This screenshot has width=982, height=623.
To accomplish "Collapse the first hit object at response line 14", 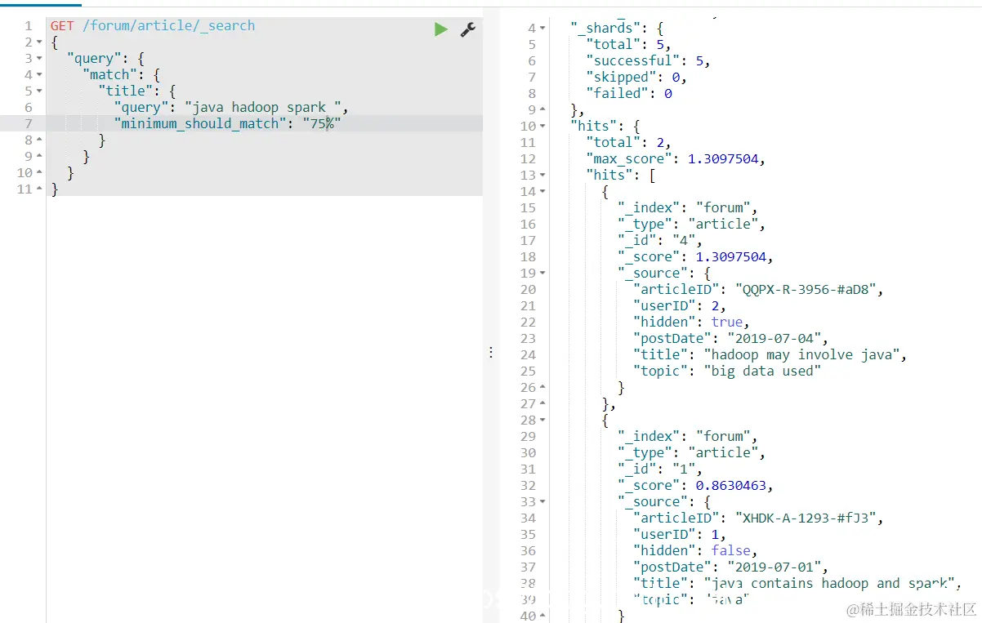I will (x=543, y=192).
